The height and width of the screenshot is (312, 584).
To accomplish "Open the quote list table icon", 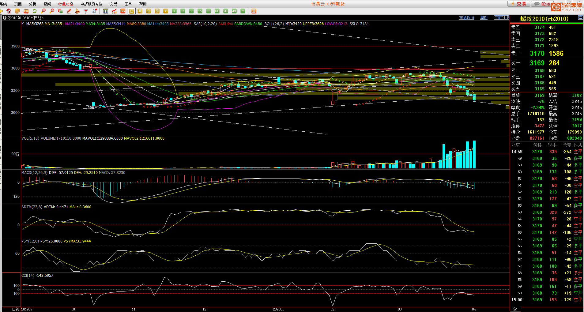I will (x=106, y=11).
